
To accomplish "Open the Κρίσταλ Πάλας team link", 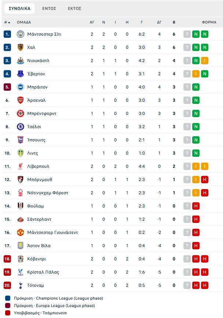I will 43,272.
